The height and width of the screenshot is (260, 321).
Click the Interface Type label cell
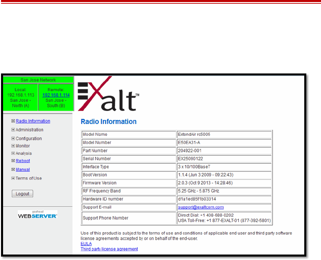(x=129, y=167)
